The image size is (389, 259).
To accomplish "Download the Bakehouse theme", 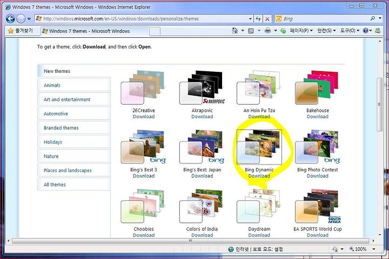I will click(x=318, y=117).
